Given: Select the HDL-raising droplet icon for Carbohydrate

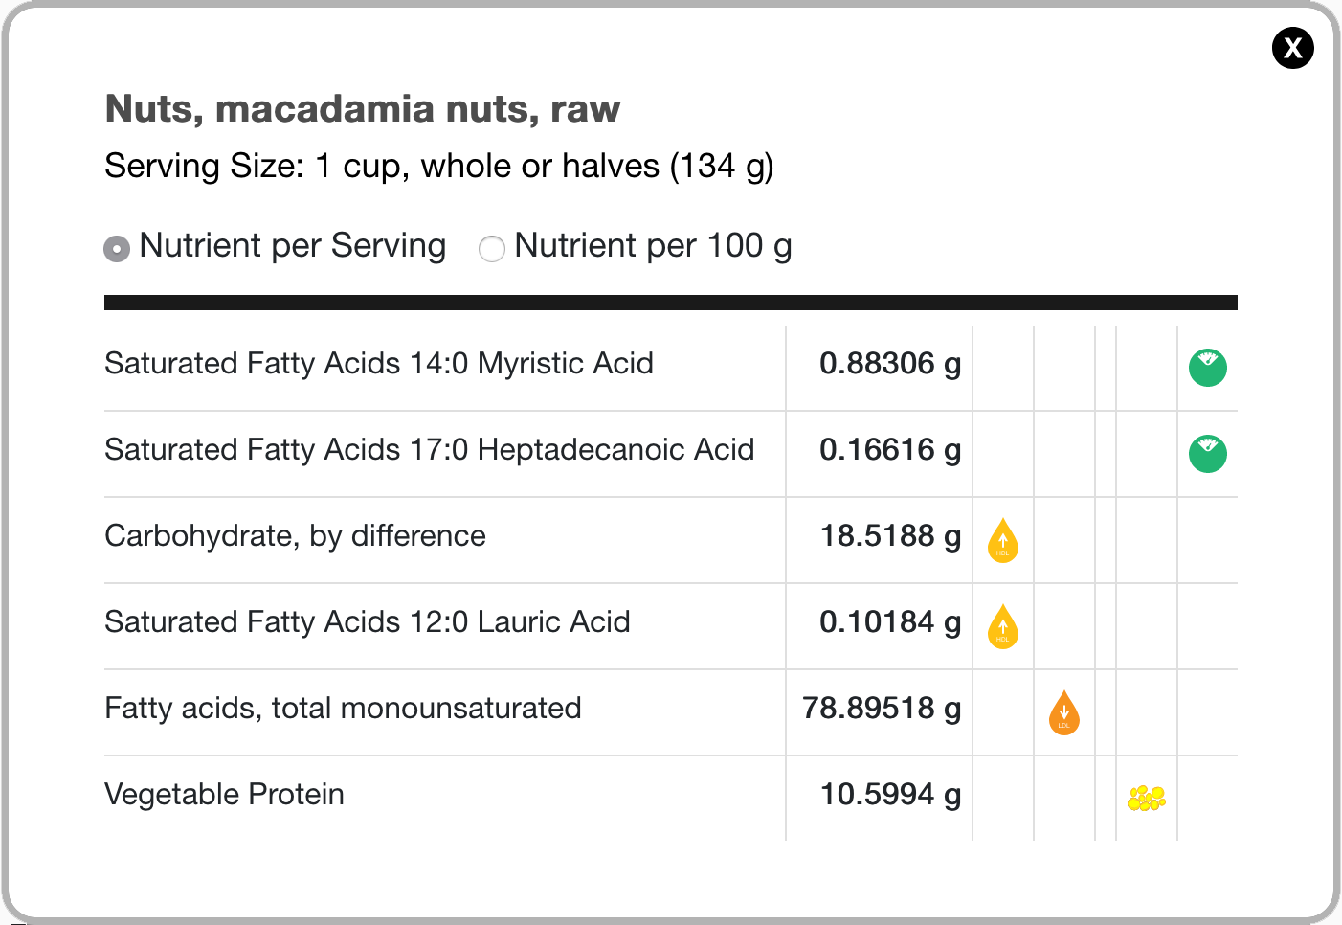Looking at the screenshot, I should [1002, 540].
